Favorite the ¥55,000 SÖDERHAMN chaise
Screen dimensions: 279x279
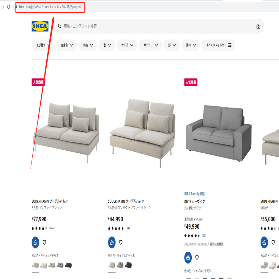[x=273, y=242]
